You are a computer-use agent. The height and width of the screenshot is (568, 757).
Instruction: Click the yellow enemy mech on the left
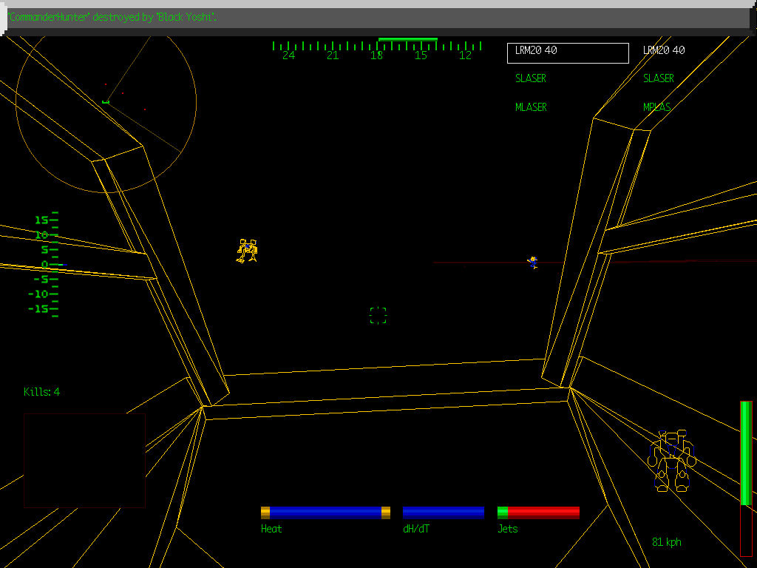click(247, 251)
